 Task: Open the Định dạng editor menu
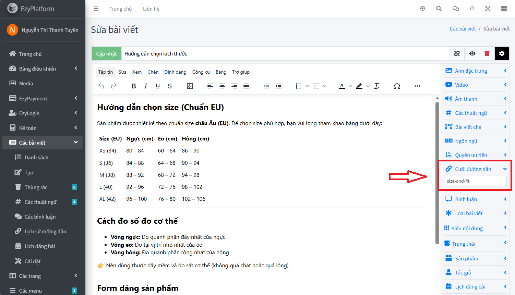[175, 72]
